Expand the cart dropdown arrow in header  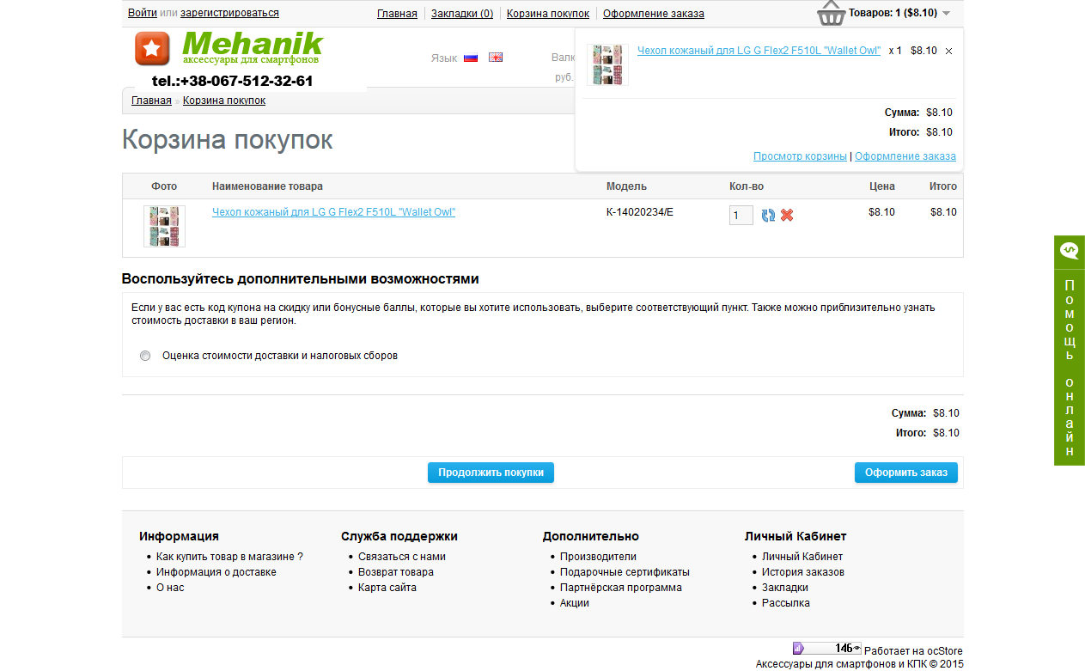946,14
